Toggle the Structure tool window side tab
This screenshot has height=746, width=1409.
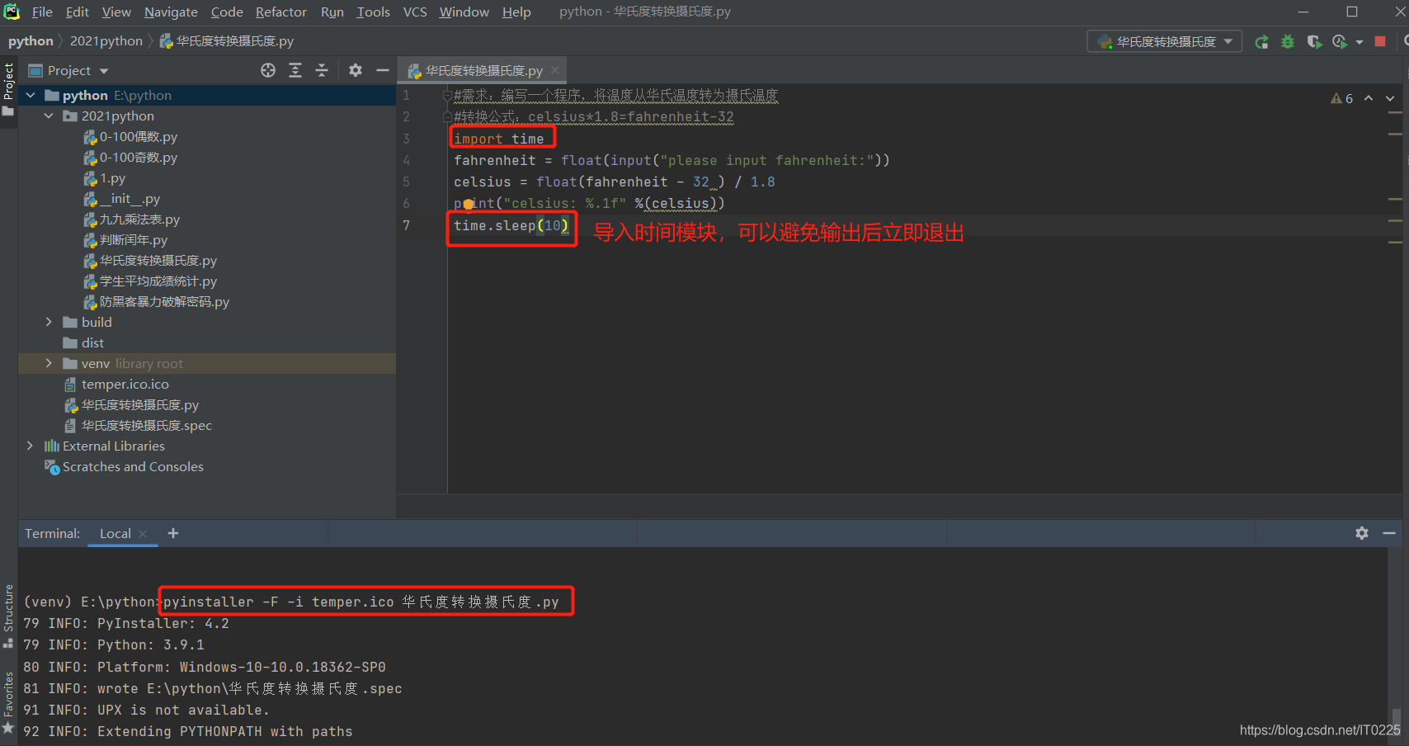(8, 616)
